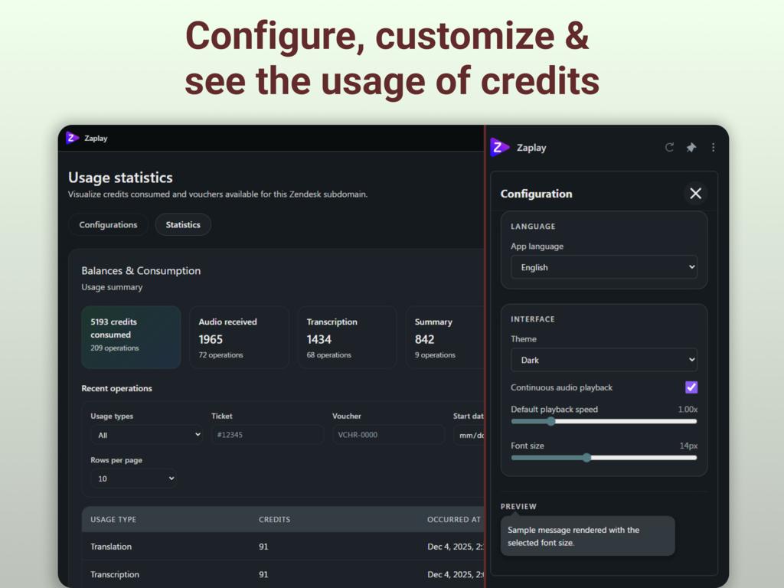
Task: Click the Transcription stats card
Action: [x=347, y=338]
